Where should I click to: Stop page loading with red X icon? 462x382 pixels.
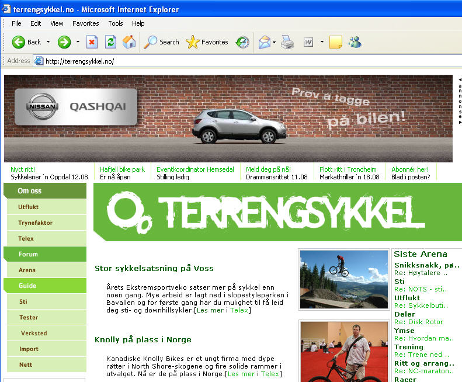click(92, 42)
